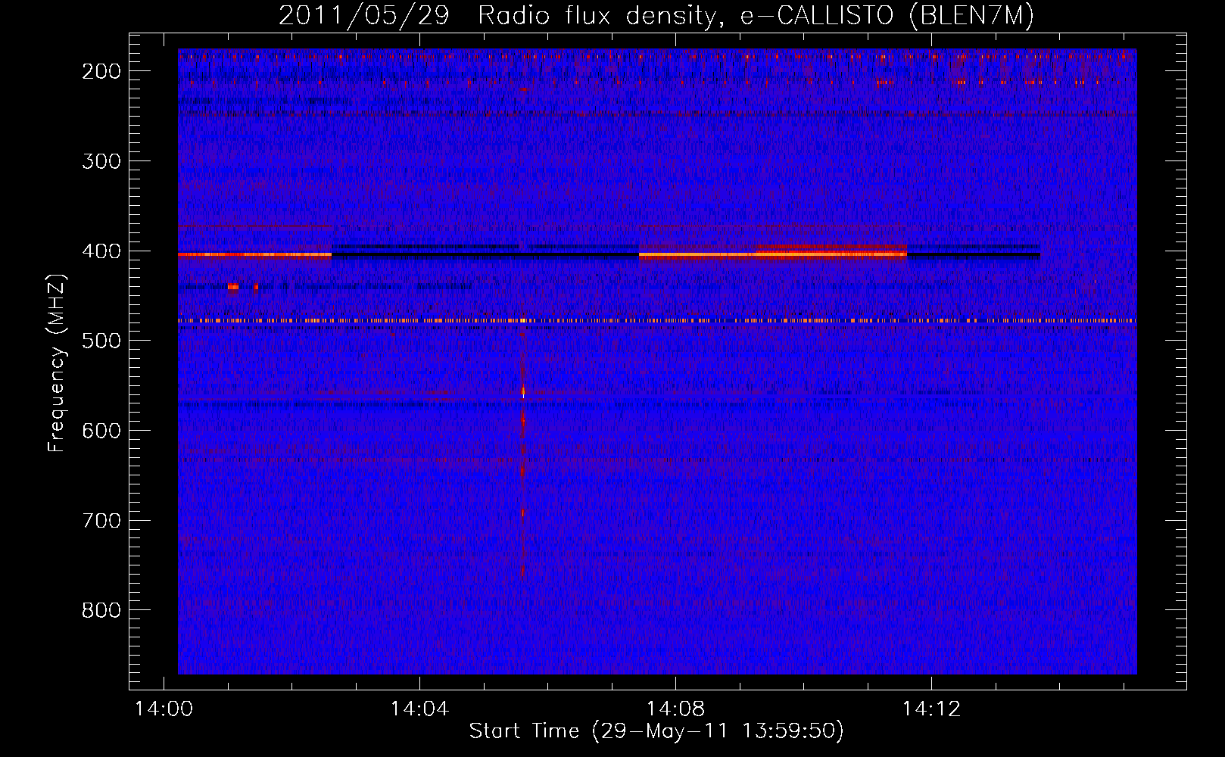Screen dimensions: 1225x757
Task: Click the 300 frequency tick label
Action: click(101, 161)
